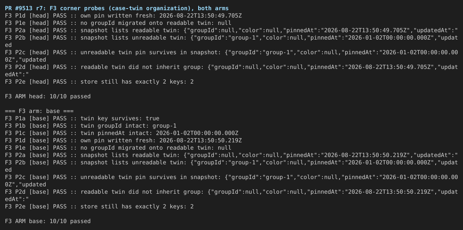Click base P1c twin pinnedAt intact line

[x=122, y=133]
